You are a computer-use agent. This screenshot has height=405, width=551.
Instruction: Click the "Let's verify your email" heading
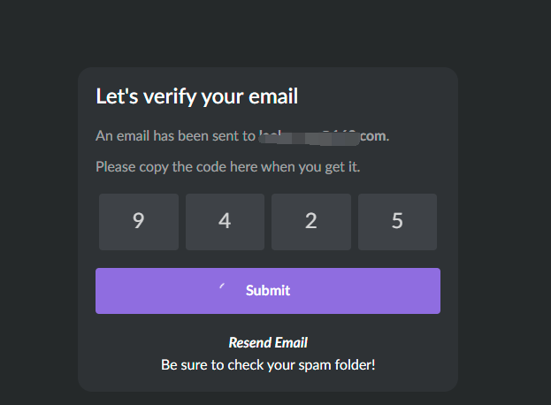pyautogui.click(x=196, y=96)
